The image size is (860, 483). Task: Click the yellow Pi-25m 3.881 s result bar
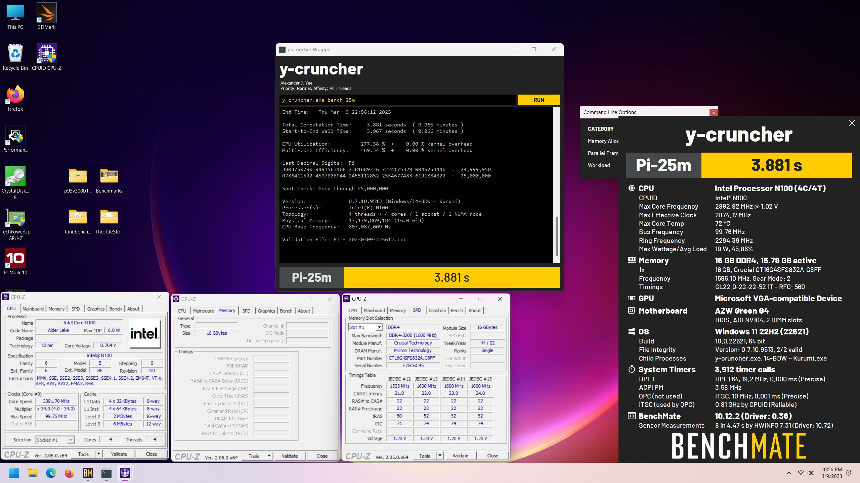(x=451, y=277)
